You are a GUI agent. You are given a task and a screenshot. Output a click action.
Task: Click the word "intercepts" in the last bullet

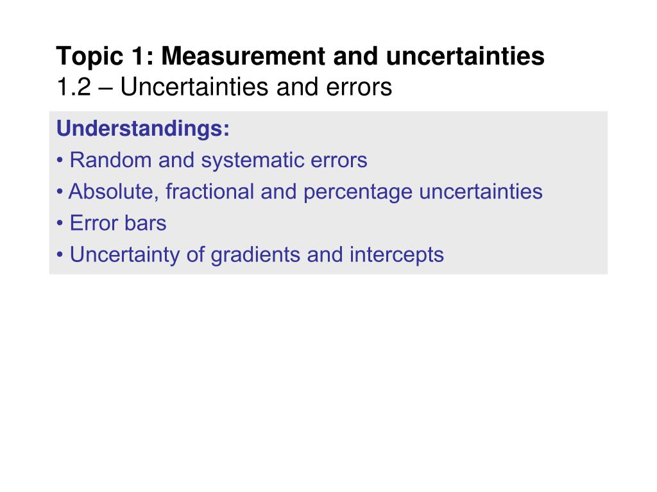click(x=397, y=255)
